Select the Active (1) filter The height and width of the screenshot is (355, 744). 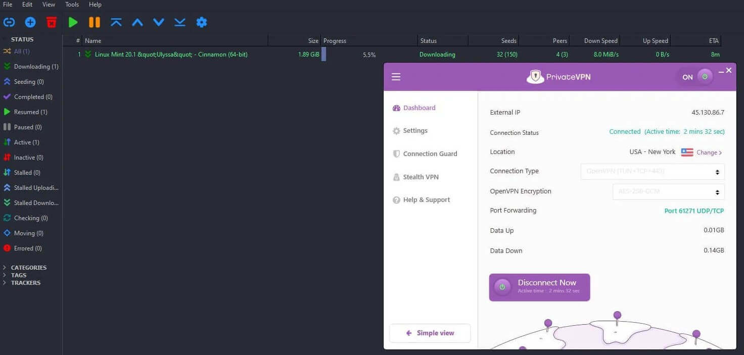(x=21, y=142)
